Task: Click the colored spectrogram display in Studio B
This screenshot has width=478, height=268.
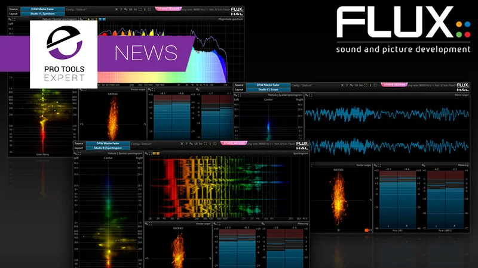Action: pos(226,187)
